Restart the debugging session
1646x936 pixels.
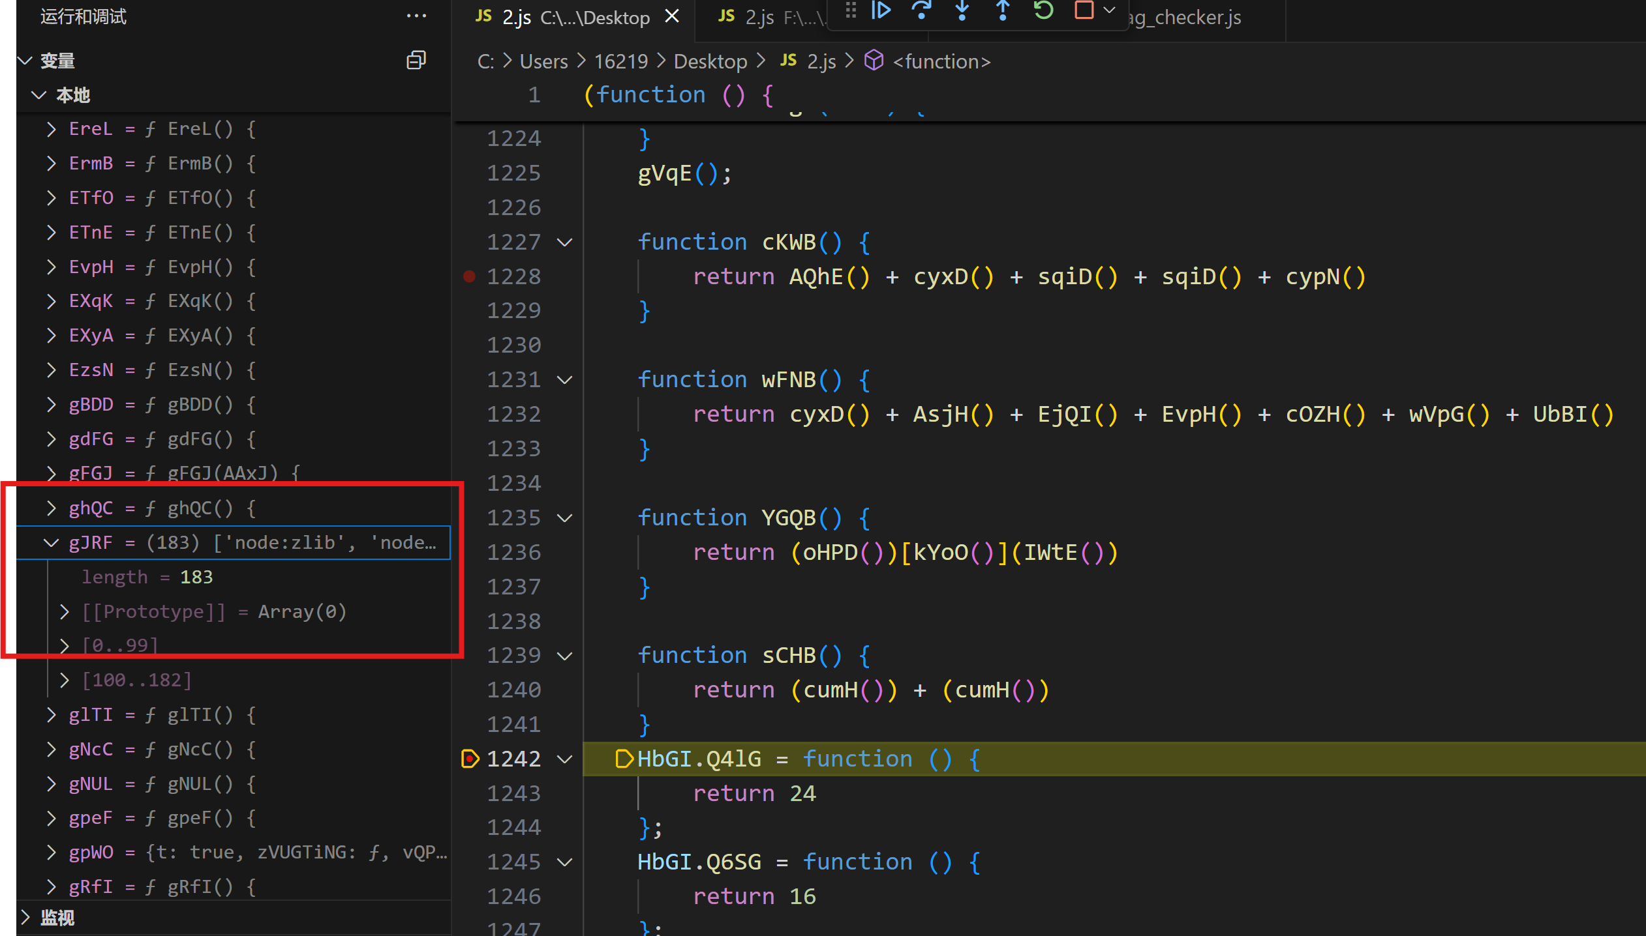pyautogui.click(x=1043, y=10)
